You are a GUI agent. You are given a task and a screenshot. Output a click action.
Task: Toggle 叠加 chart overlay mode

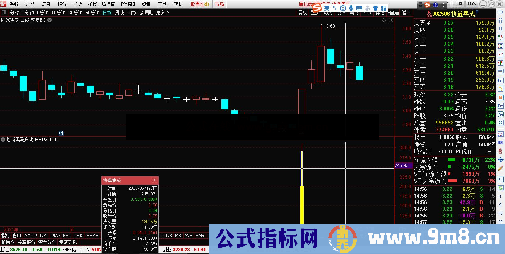pyautogui.click(x=316, y=13)
